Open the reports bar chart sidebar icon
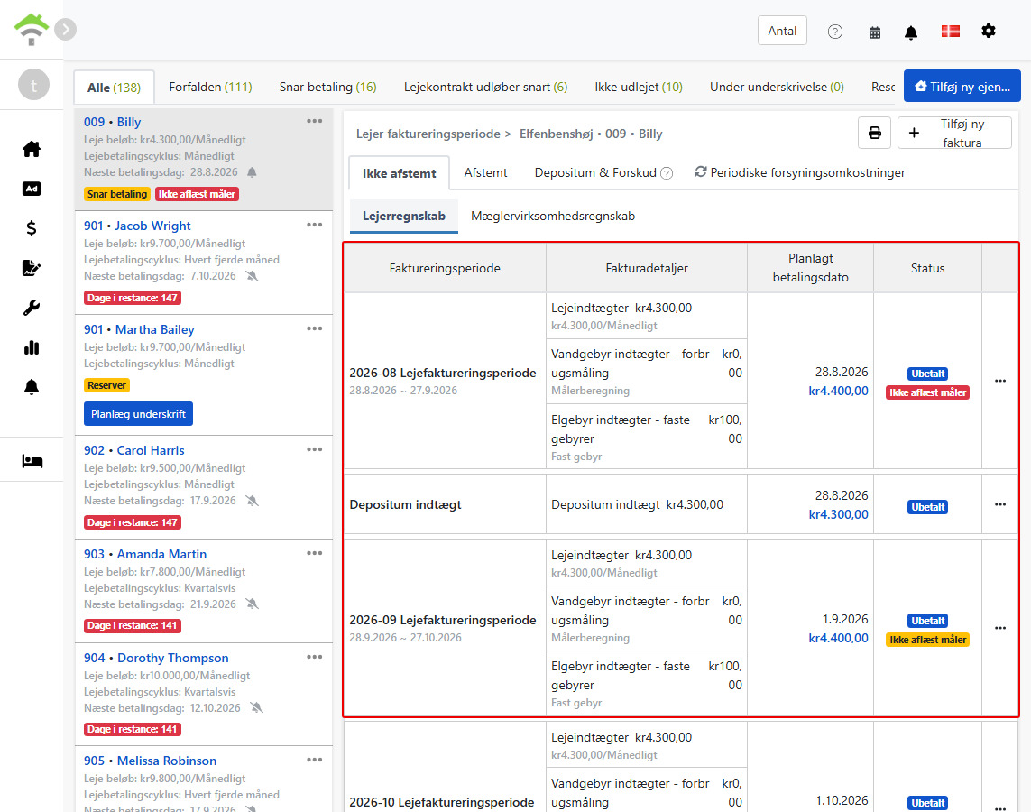Viewport: 1031px width, 812px height. [32, 347]
